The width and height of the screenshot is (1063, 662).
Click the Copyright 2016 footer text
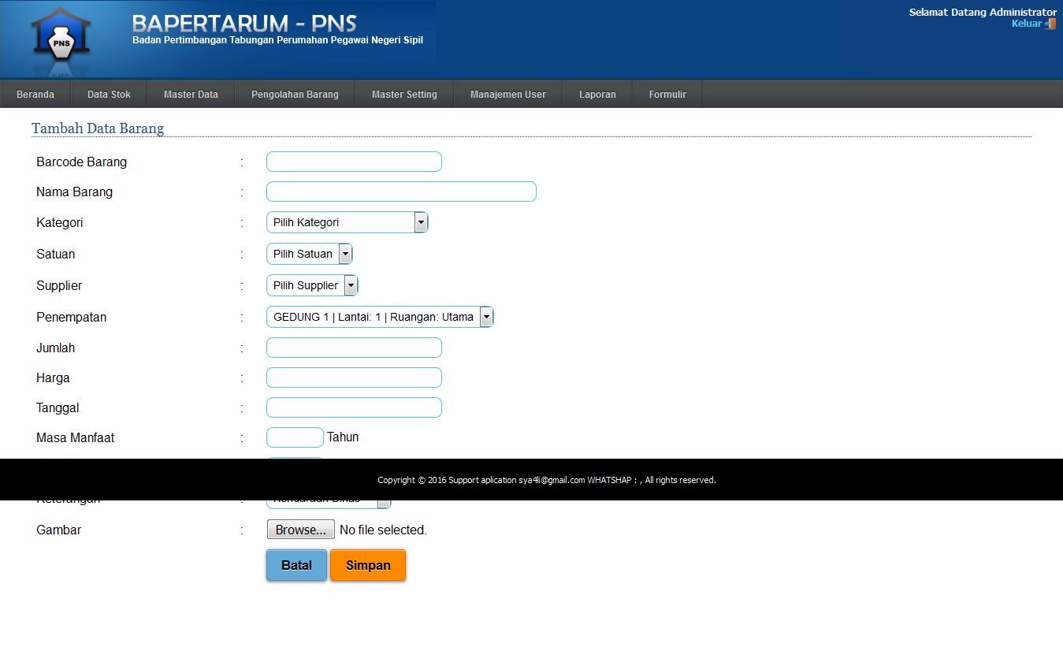coord(547,480)
